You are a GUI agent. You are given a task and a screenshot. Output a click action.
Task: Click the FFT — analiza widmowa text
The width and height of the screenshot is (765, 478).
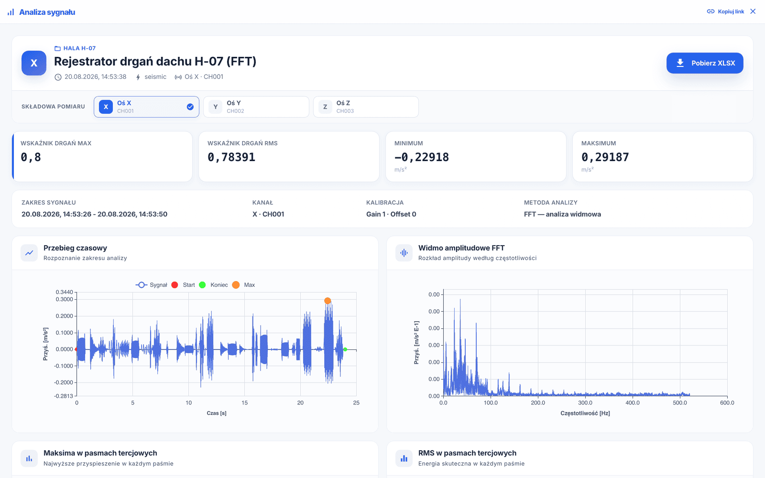point(562,214)
